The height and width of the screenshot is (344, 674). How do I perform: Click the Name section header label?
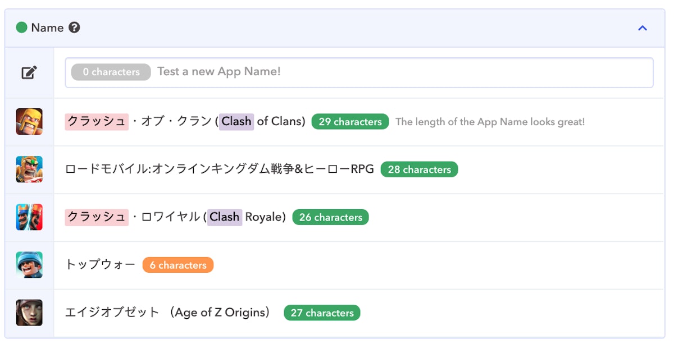point(47,27)
